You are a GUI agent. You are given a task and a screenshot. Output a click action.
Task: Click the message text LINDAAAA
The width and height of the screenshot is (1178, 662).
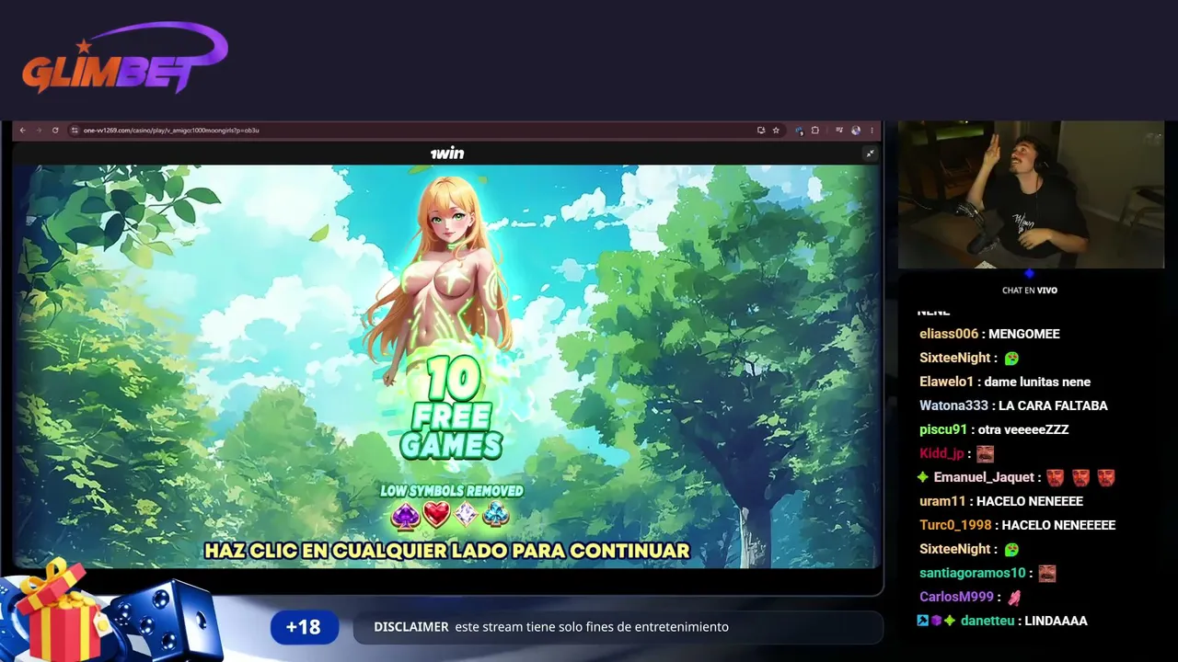tap(1057, 621)
